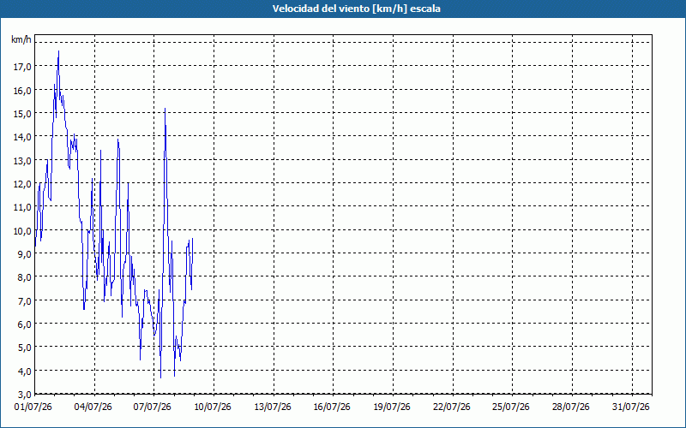Click the 15 km/h spike after 07/07/26
This screenshot has height=428, width=686.
coord(165,109)
